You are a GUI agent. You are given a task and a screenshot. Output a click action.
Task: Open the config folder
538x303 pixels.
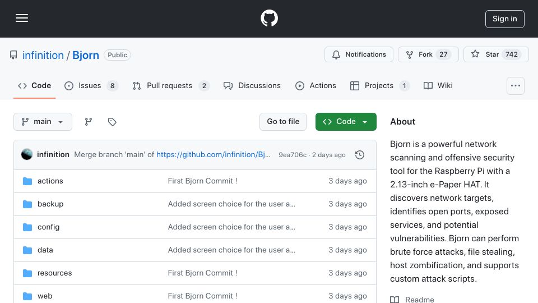[x=48, y=227]
